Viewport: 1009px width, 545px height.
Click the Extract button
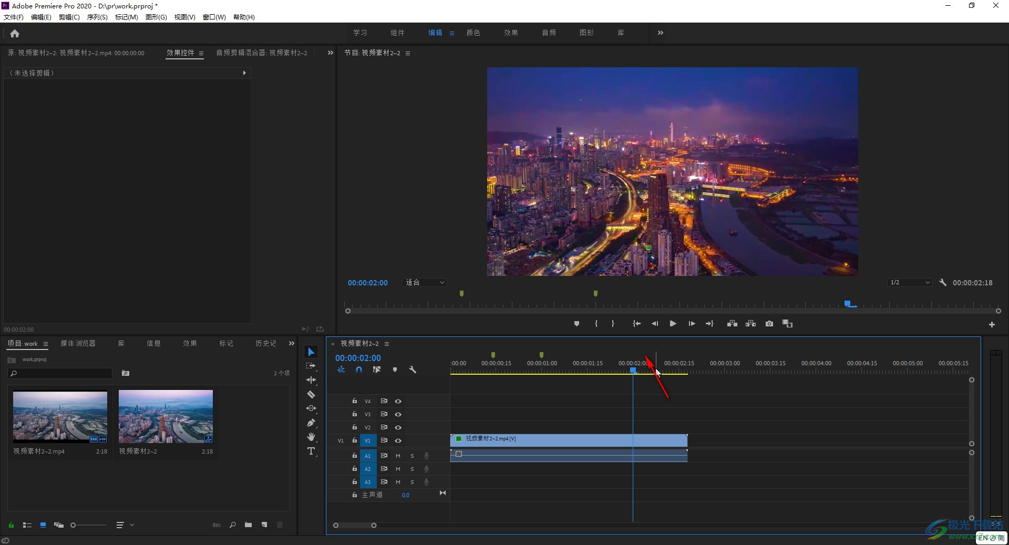[750, 324]
